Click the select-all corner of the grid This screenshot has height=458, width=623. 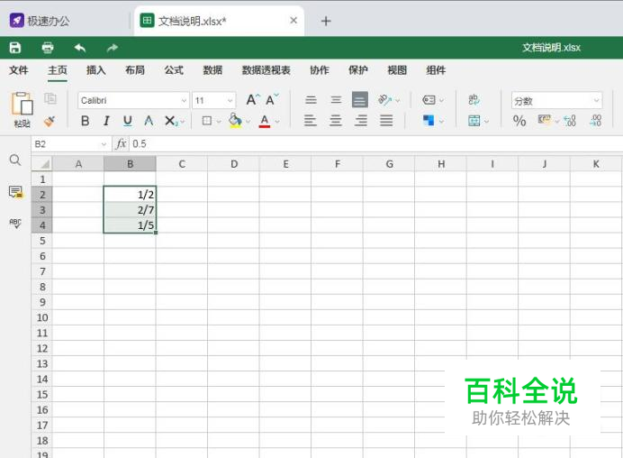coord(42,163)
